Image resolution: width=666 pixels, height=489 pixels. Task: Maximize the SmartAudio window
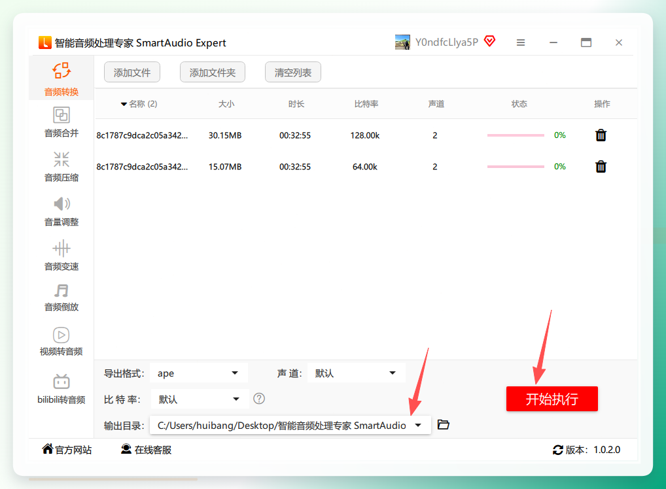point(586,42)
